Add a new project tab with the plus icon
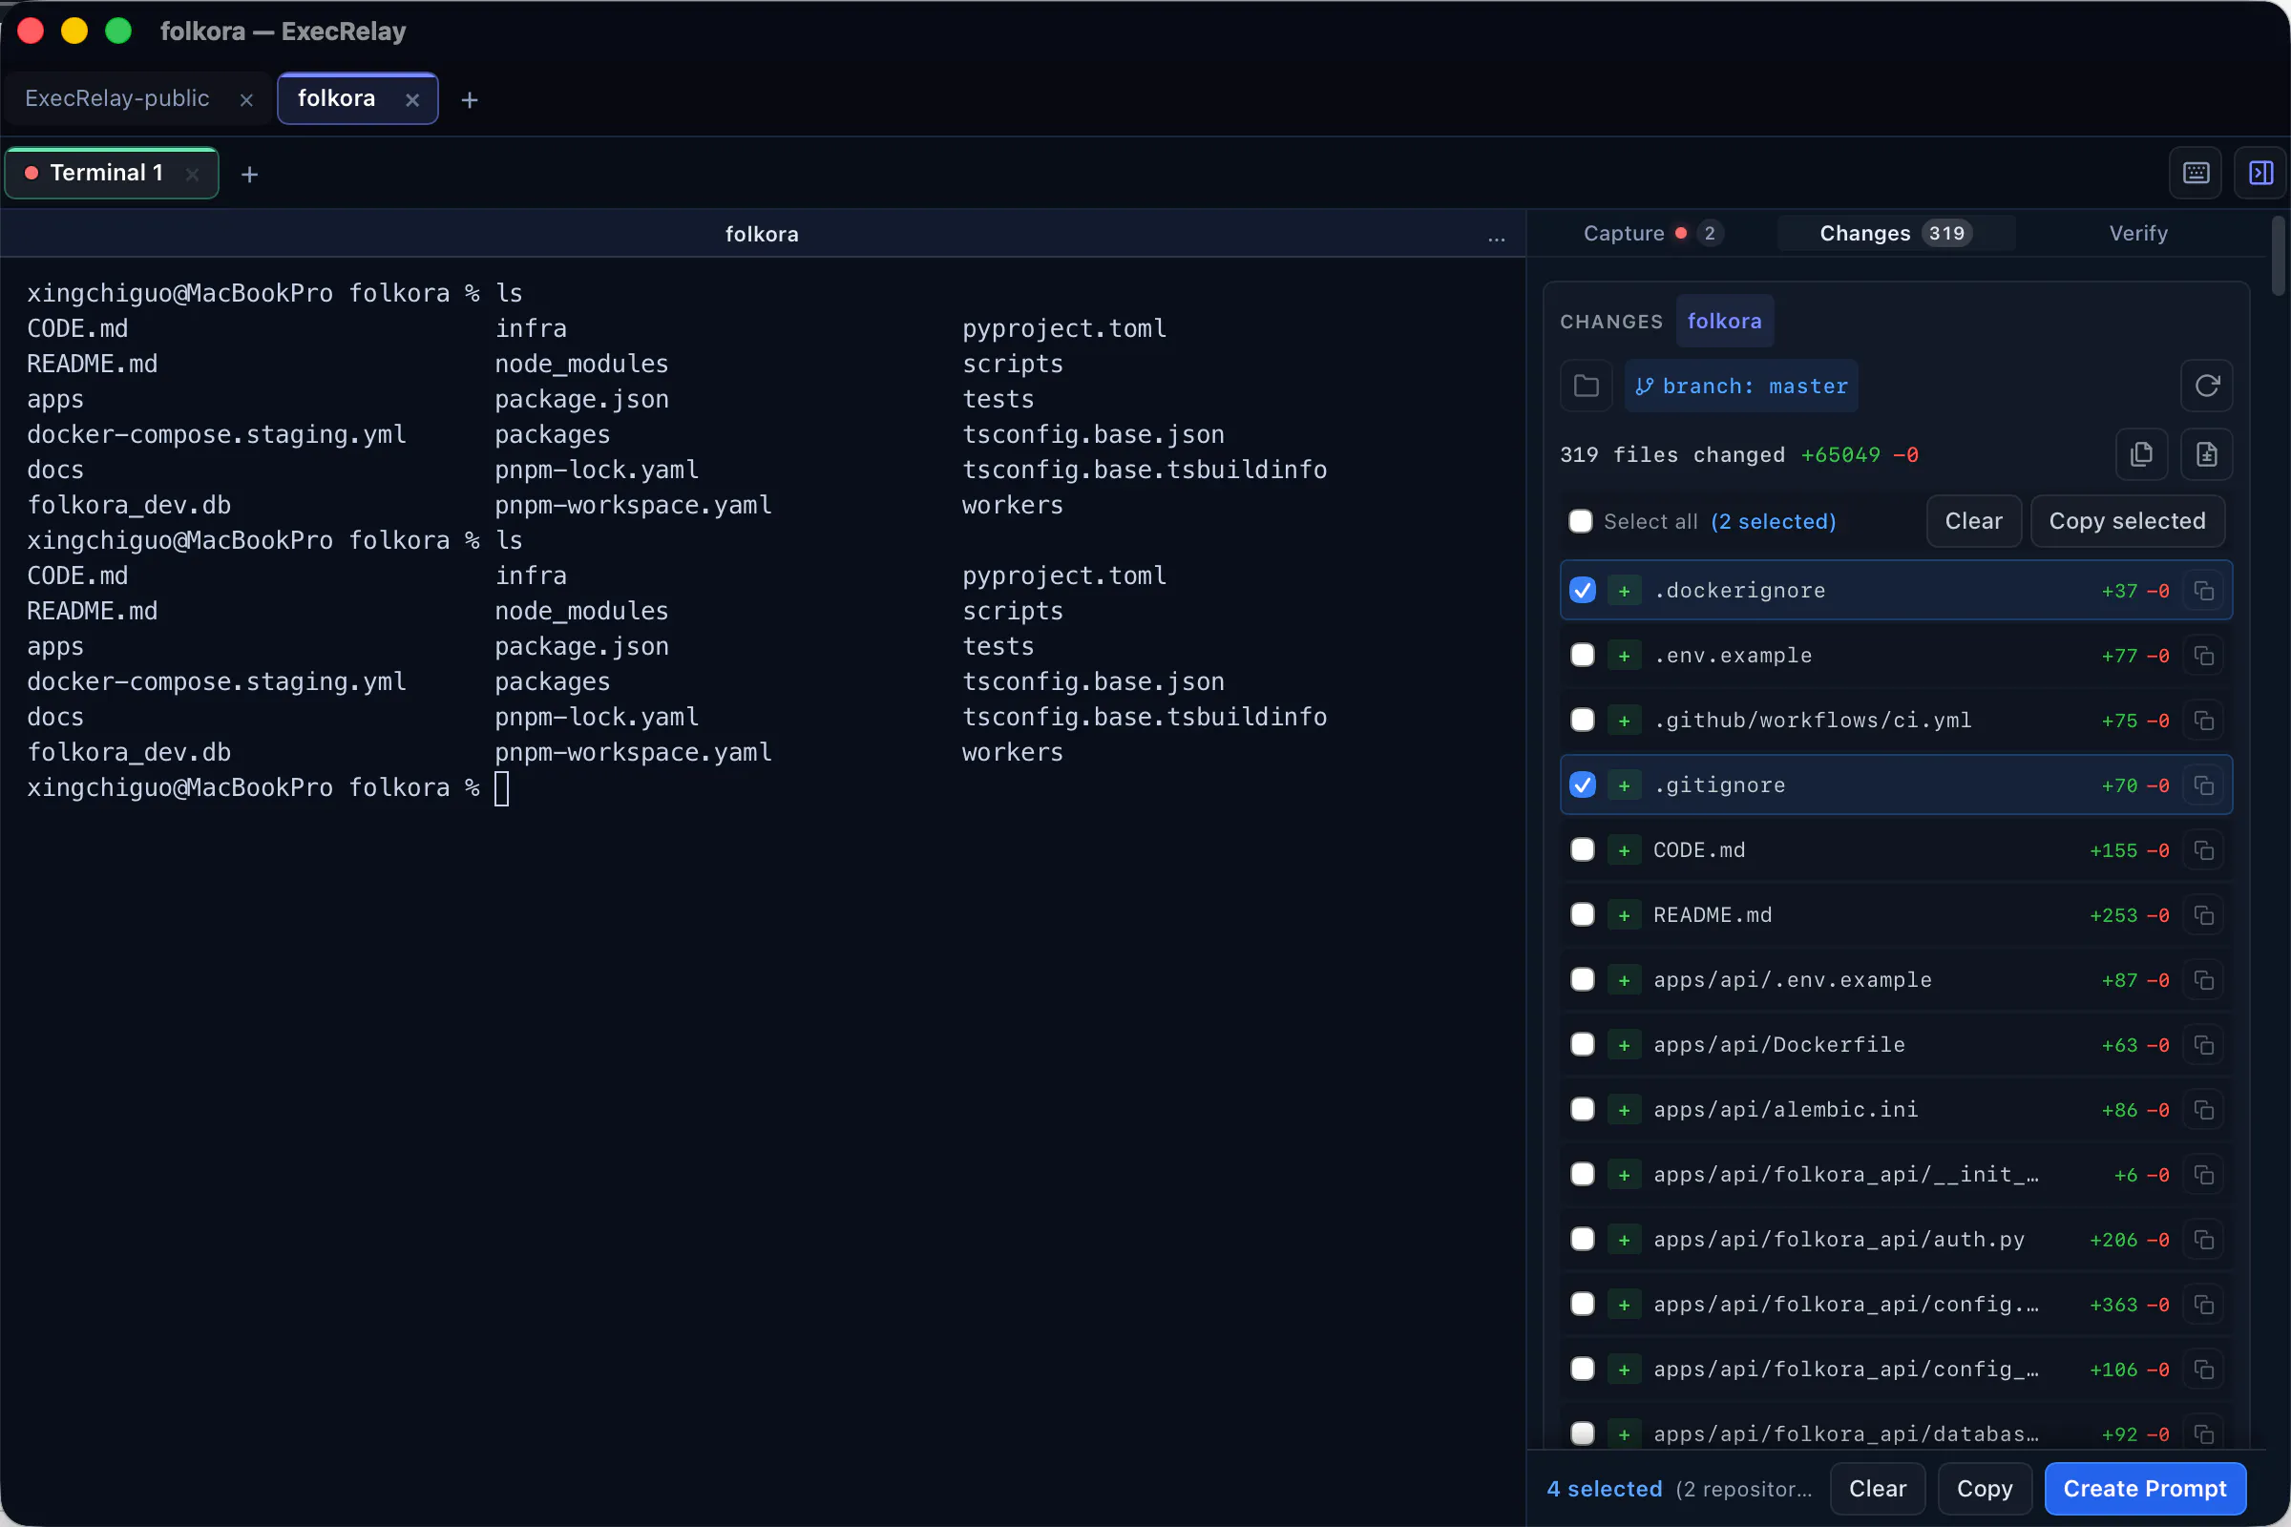Screen dimensions: 2291x1527 [470, 100]
